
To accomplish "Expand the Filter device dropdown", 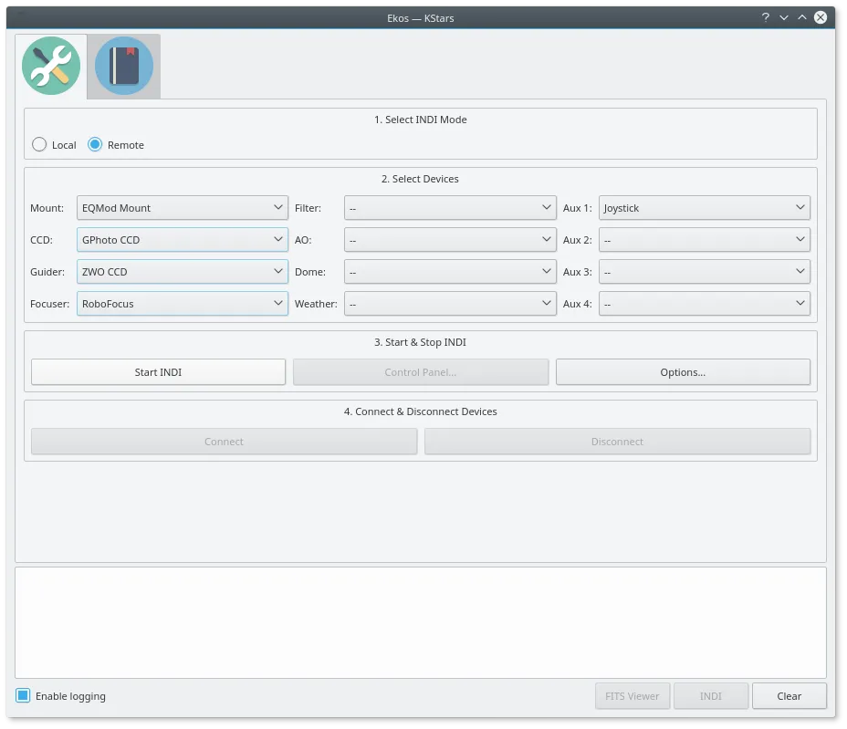I will pos(450,208).
